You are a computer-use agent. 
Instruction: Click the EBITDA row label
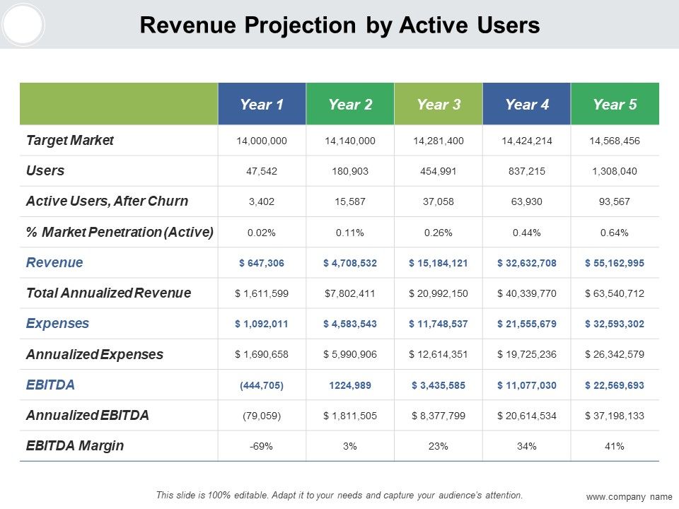[x=50, y=385]
